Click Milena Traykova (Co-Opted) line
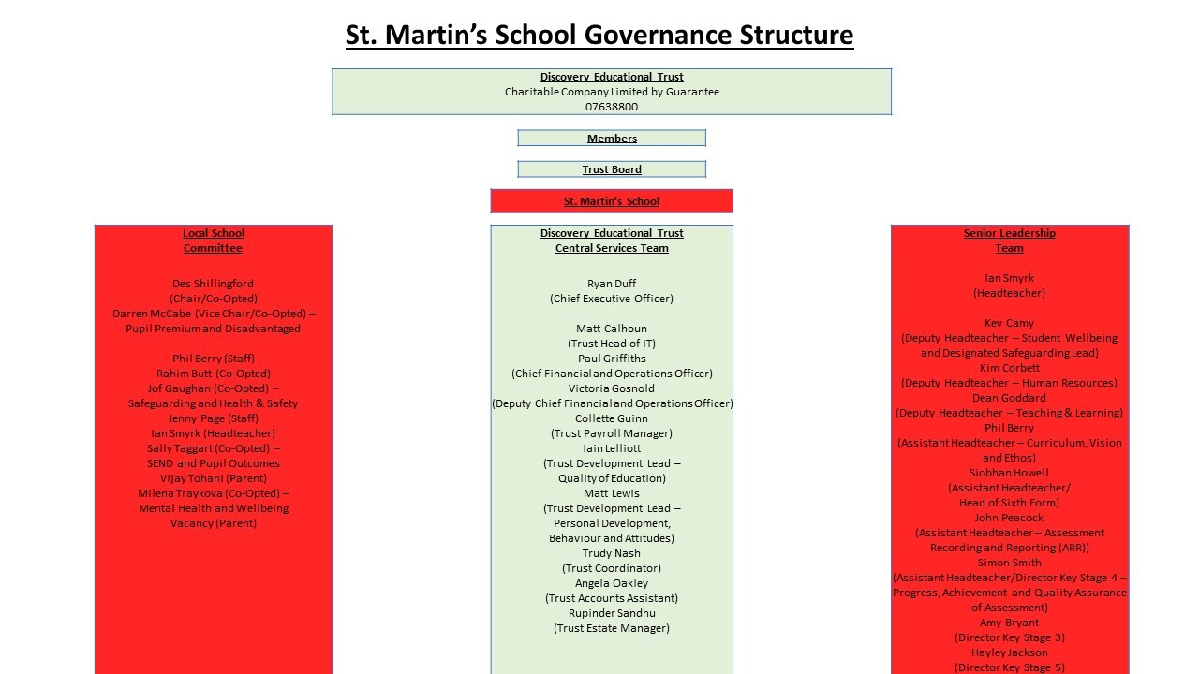Image resolution: width=1199 pixels, height=674 pixels. 214,493
